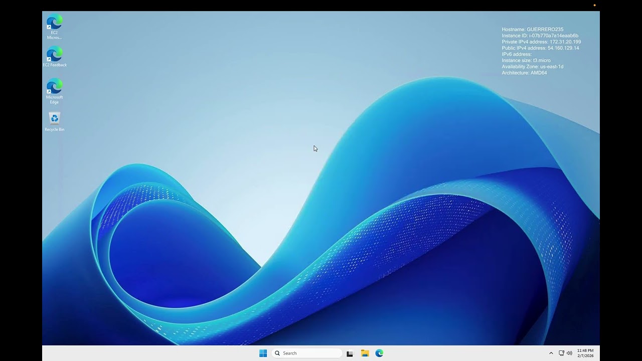Click the taskbar Search box
The image size is (642, 361).
pos(306,353)
